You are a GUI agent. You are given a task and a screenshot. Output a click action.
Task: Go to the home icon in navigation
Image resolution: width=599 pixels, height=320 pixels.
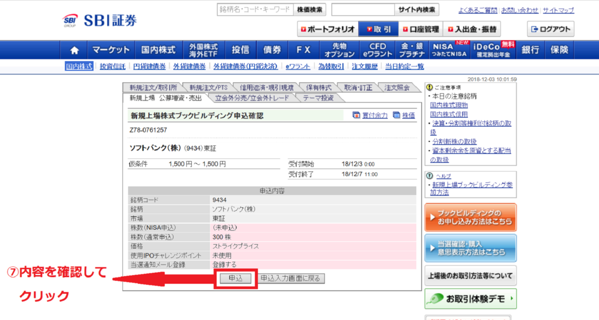[x=74, y=50]
